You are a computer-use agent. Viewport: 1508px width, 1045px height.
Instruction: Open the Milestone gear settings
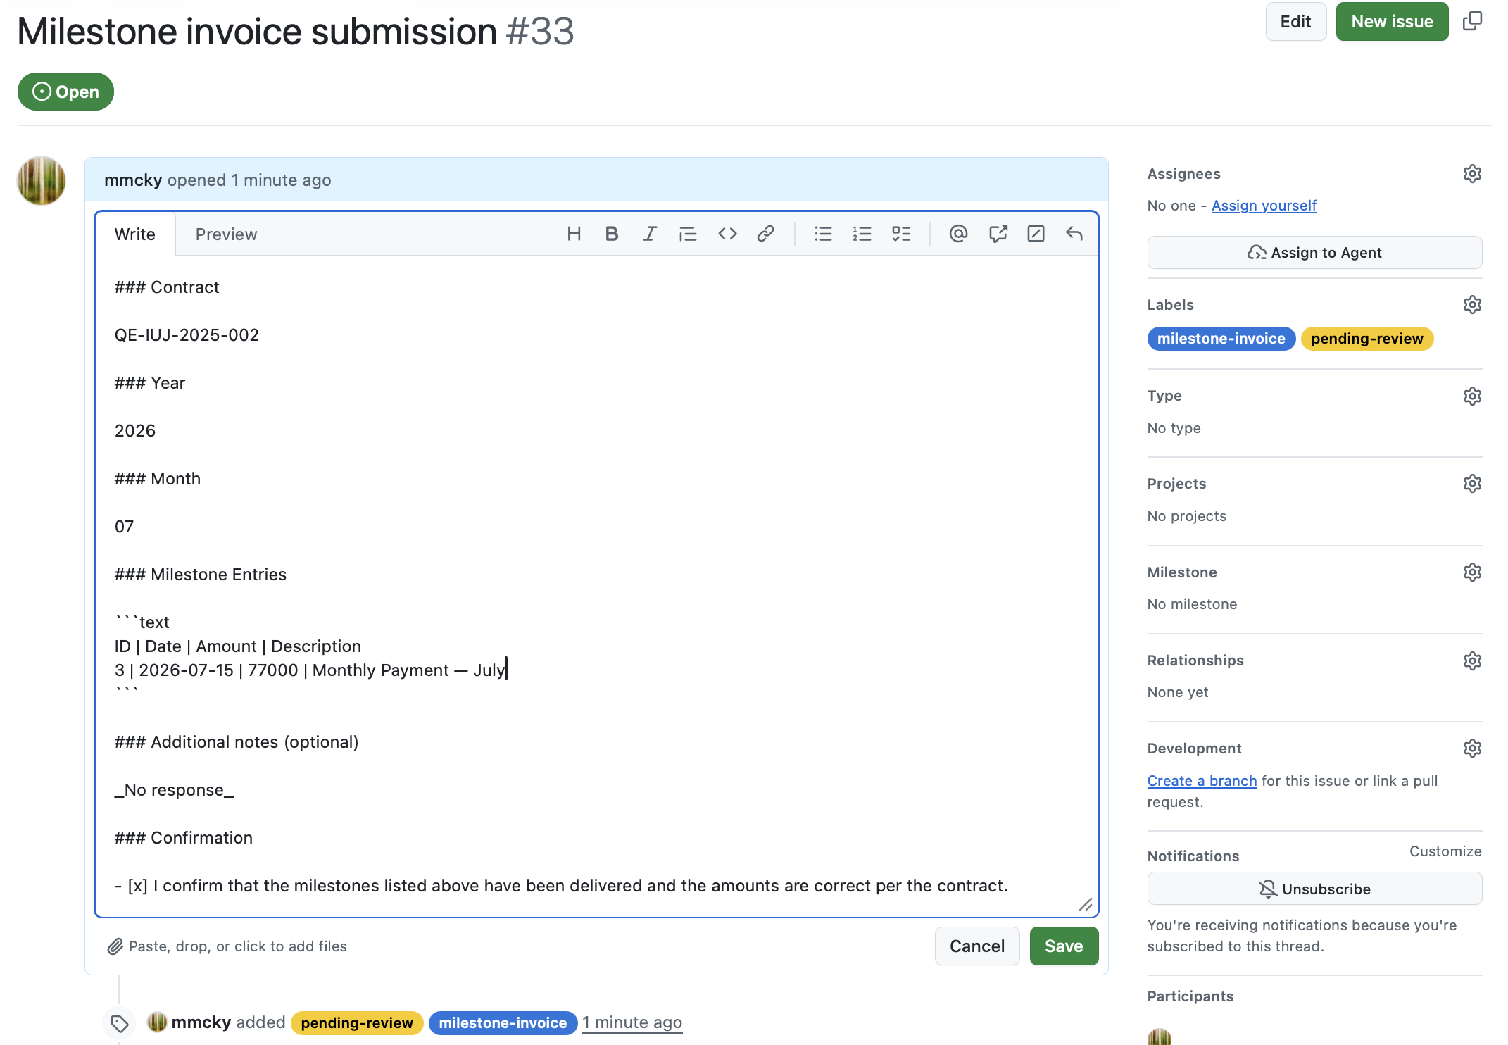[1472, 572]
